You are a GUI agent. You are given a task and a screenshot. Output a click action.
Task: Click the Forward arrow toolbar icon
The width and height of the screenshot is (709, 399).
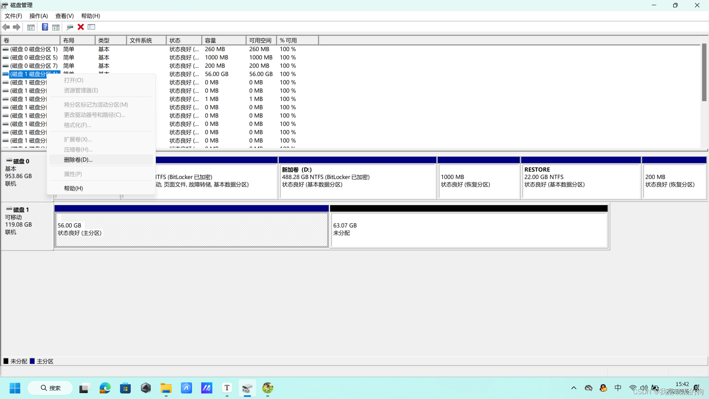(17, 27)
